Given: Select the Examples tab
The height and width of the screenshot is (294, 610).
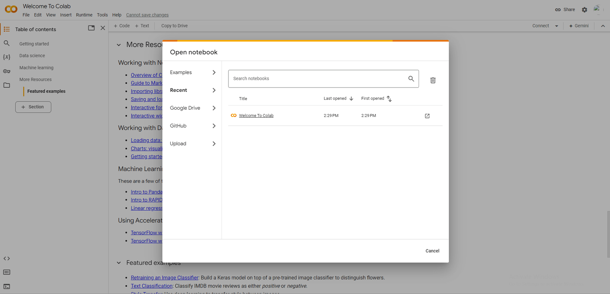Looking at the screenshot, I should [193, 72].
